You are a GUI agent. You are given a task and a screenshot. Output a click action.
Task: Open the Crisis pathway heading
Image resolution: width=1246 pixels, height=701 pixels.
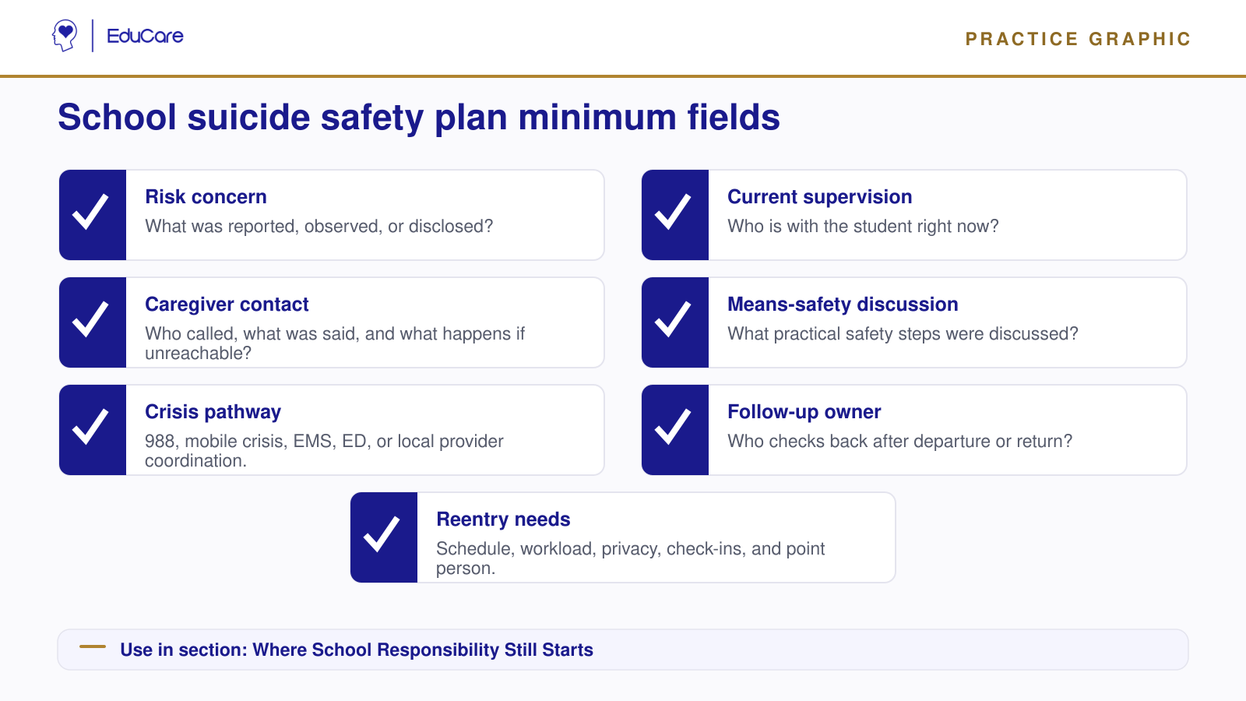(x=213, y=412)
